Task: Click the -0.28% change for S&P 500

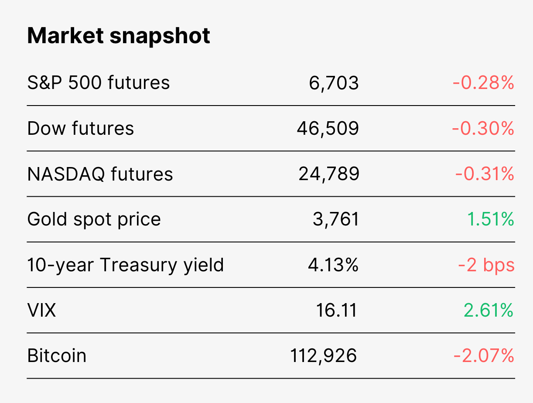Action: tap(483, 82)
